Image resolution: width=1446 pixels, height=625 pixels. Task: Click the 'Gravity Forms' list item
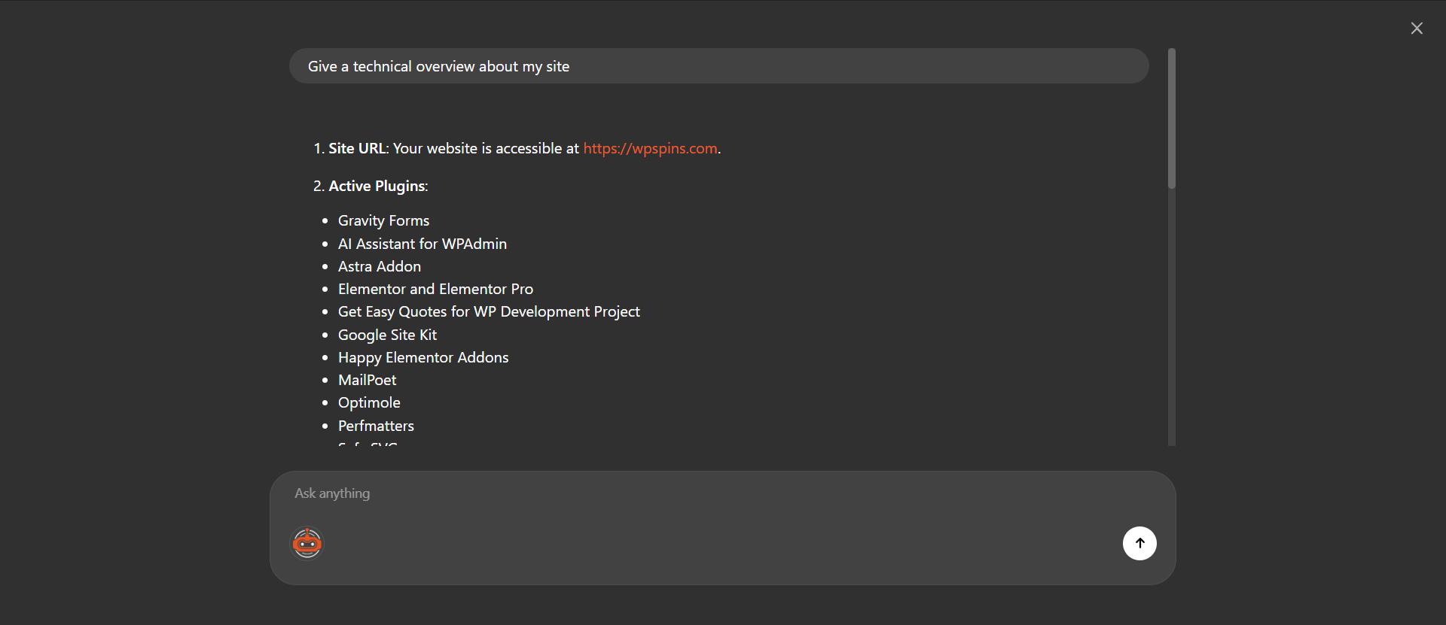point(383,221)
